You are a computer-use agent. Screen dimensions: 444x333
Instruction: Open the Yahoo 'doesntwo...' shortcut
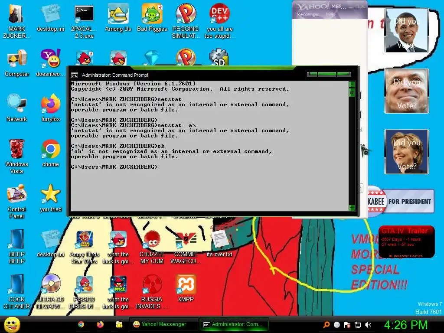click(50, 63)
